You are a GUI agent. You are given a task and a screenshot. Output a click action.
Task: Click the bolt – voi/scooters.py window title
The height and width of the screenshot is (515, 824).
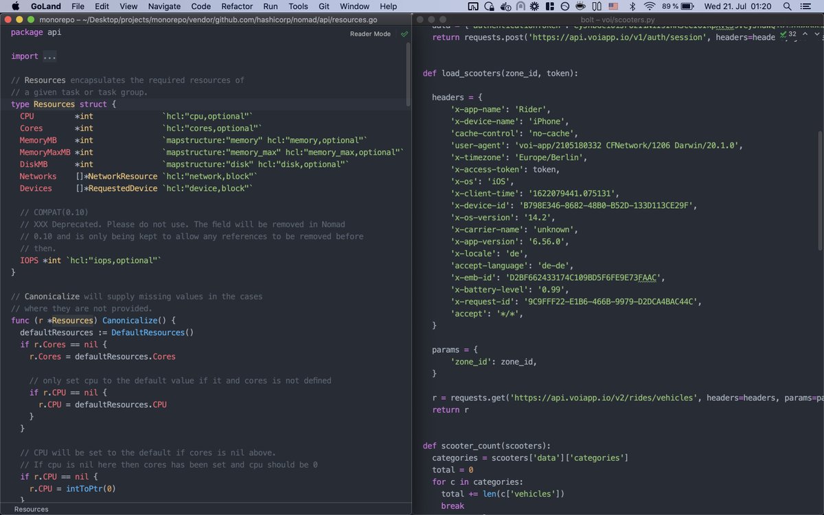(617, 21)
